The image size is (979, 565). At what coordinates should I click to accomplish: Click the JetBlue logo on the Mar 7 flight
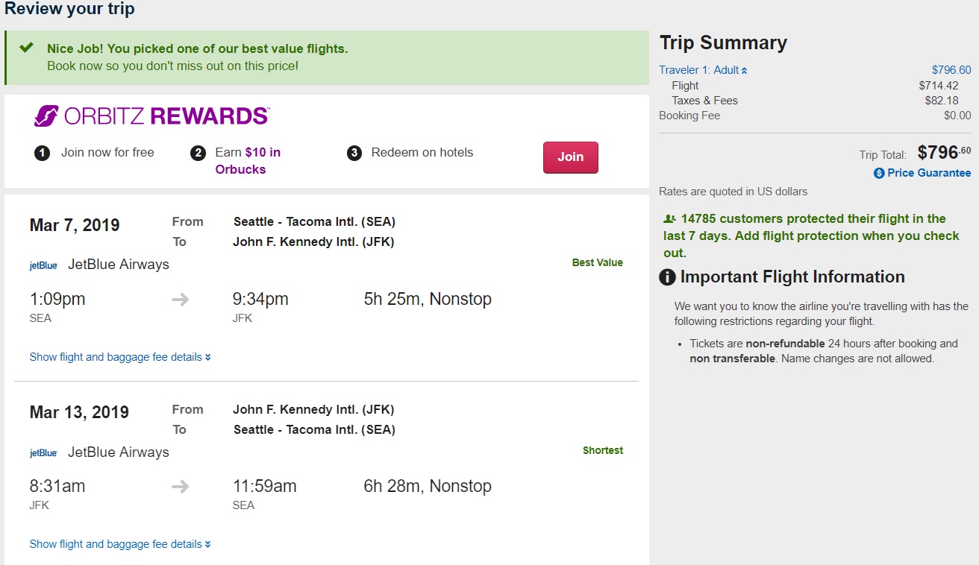point(43,265)
